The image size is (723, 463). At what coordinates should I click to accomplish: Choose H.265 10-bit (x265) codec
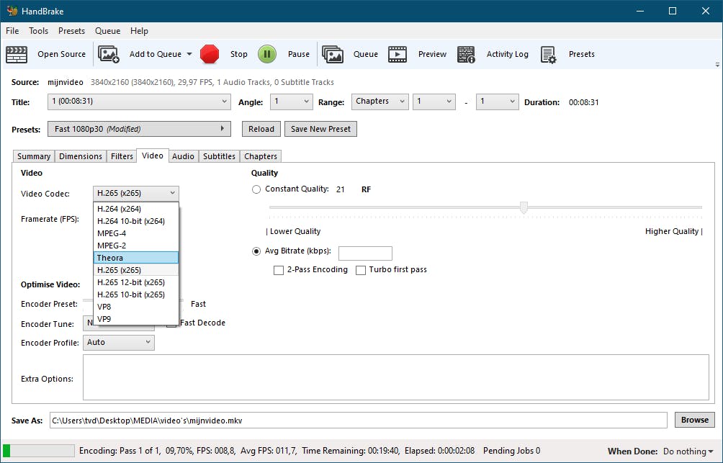click(x=135, y=295)
